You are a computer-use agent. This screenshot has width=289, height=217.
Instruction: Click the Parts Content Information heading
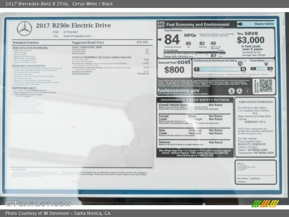[255, 102]
